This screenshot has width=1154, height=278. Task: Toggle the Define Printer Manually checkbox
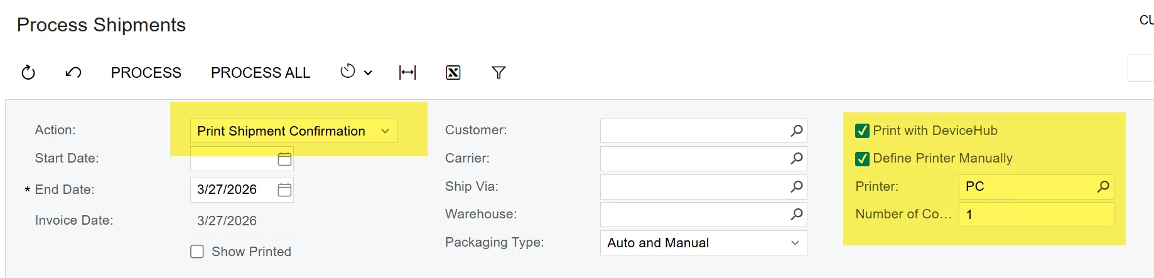coord(862,159)
